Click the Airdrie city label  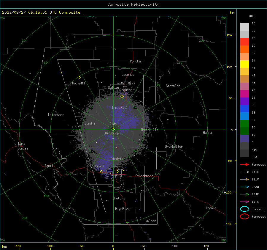(x=117, y=159)
